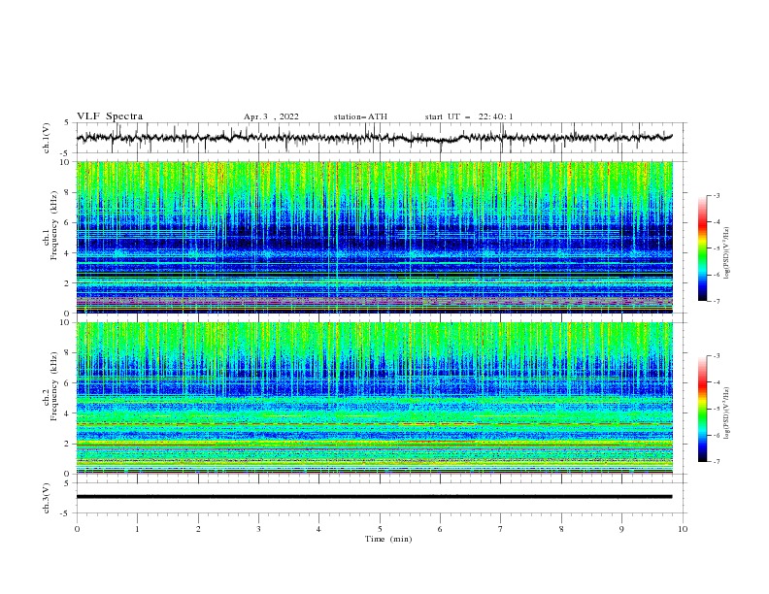Select the date text 'Apr. 3, 2022'
The width and height of the screenshot is (769, 594).
271,116
